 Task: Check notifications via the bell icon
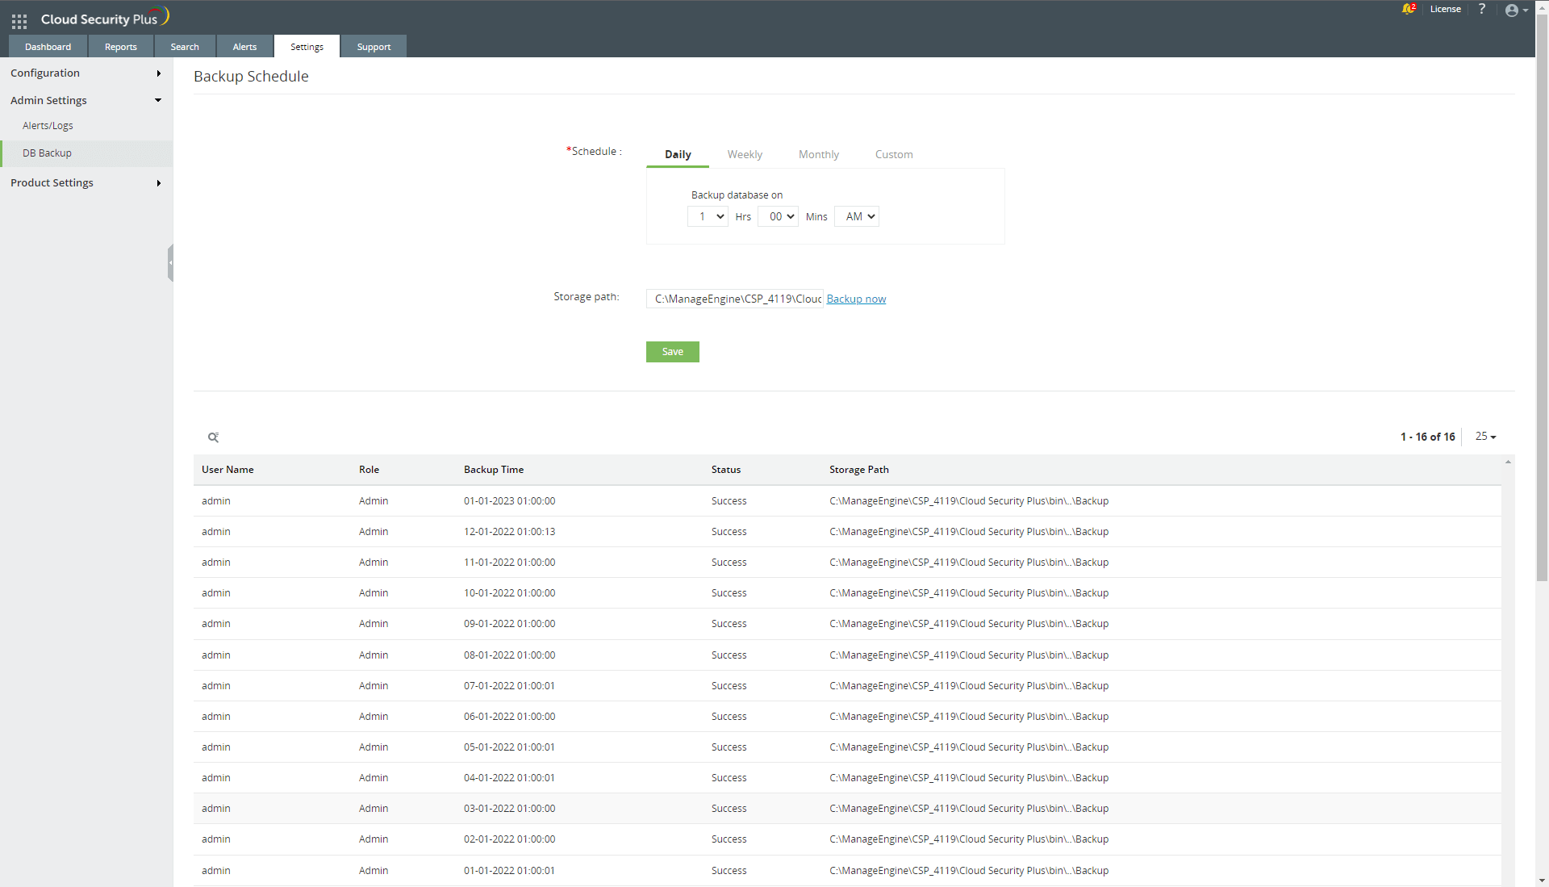pos(1409,9)
